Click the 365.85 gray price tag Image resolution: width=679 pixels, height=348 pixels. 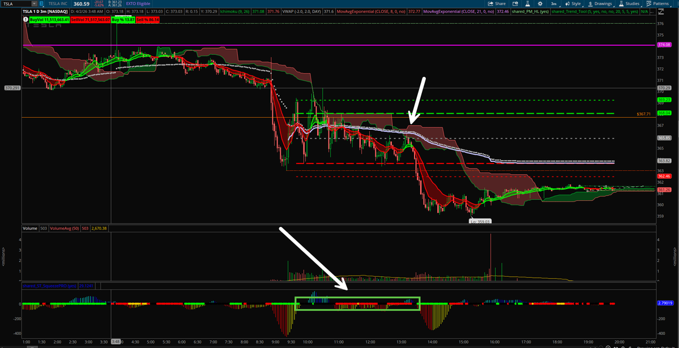click(x=664, y=138)
